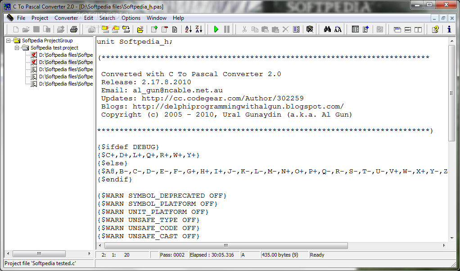The height and width of the screenshot is (271, 460).
Task: Click the grey pause conversion button
Action: tap(227, 29)
